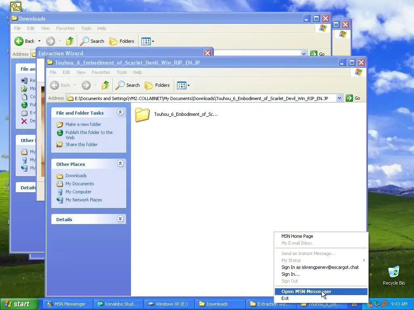Choose Sign In as iskrengpenev@escargot.chat
Image resolution: width=414 pixels, height=310 pixels.
tap(321, 267)
